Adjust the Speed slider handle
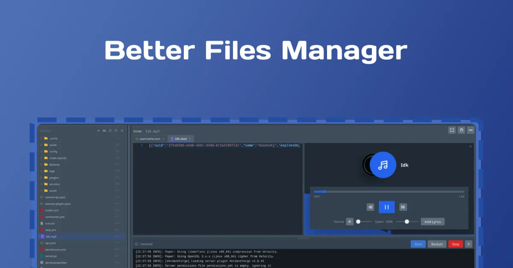 click(x=407, y=221)
